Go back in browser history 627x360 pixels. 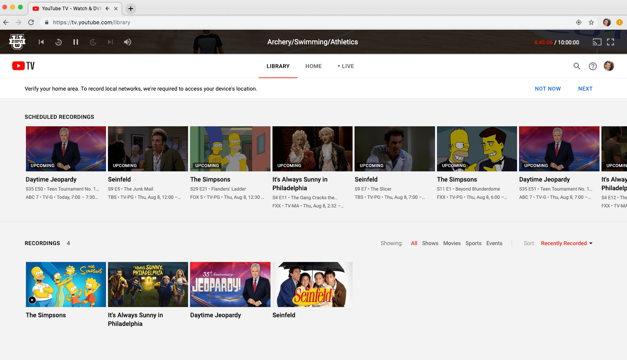click(x=6, y=22)
